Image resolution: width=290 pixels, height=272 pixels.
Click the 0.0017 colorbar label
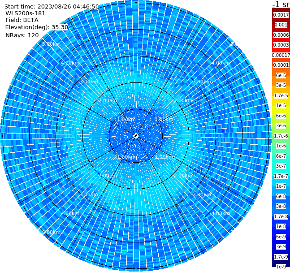tap(281, 15)
